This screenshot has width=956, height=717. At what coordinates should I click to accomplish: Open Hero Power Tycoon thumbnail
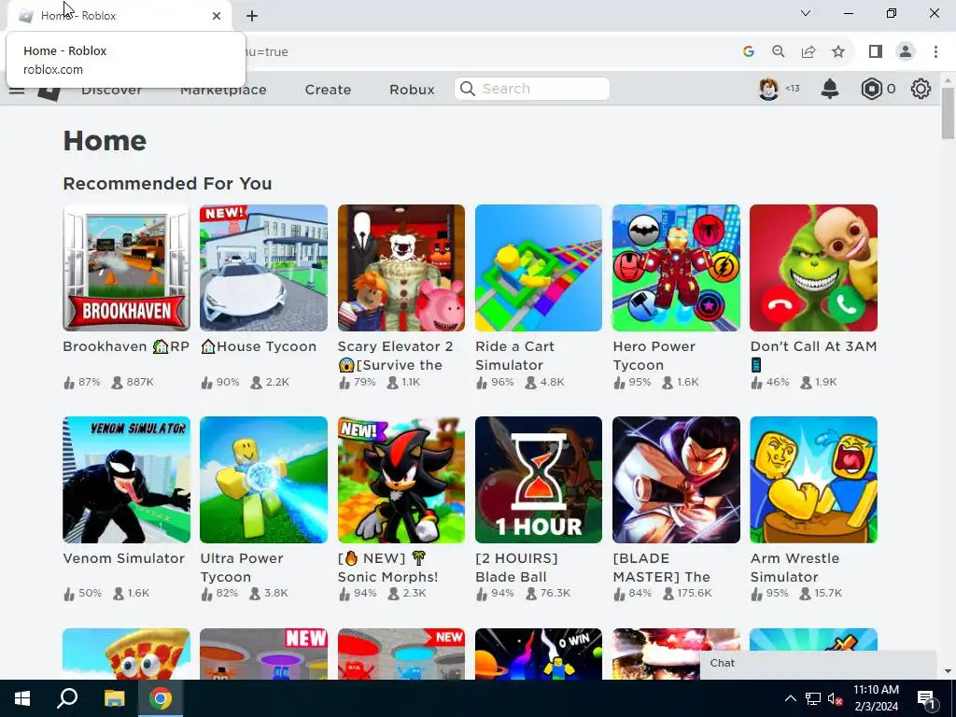click(x=676, y=268)
